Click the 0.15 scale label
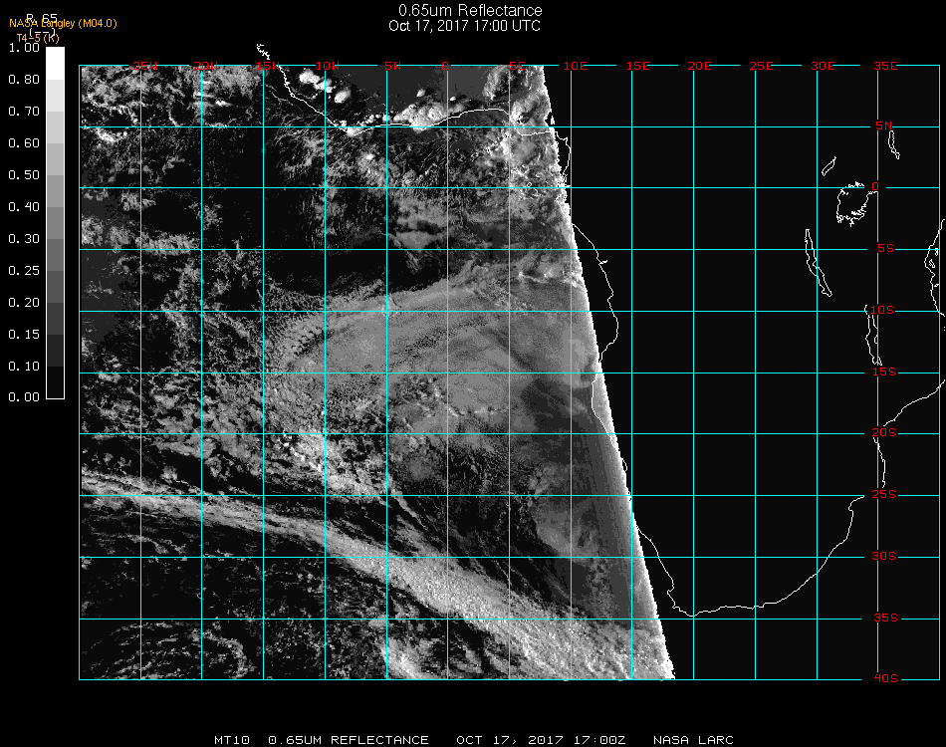Viewport: 946px width, 747px height. tap(24, 335)
